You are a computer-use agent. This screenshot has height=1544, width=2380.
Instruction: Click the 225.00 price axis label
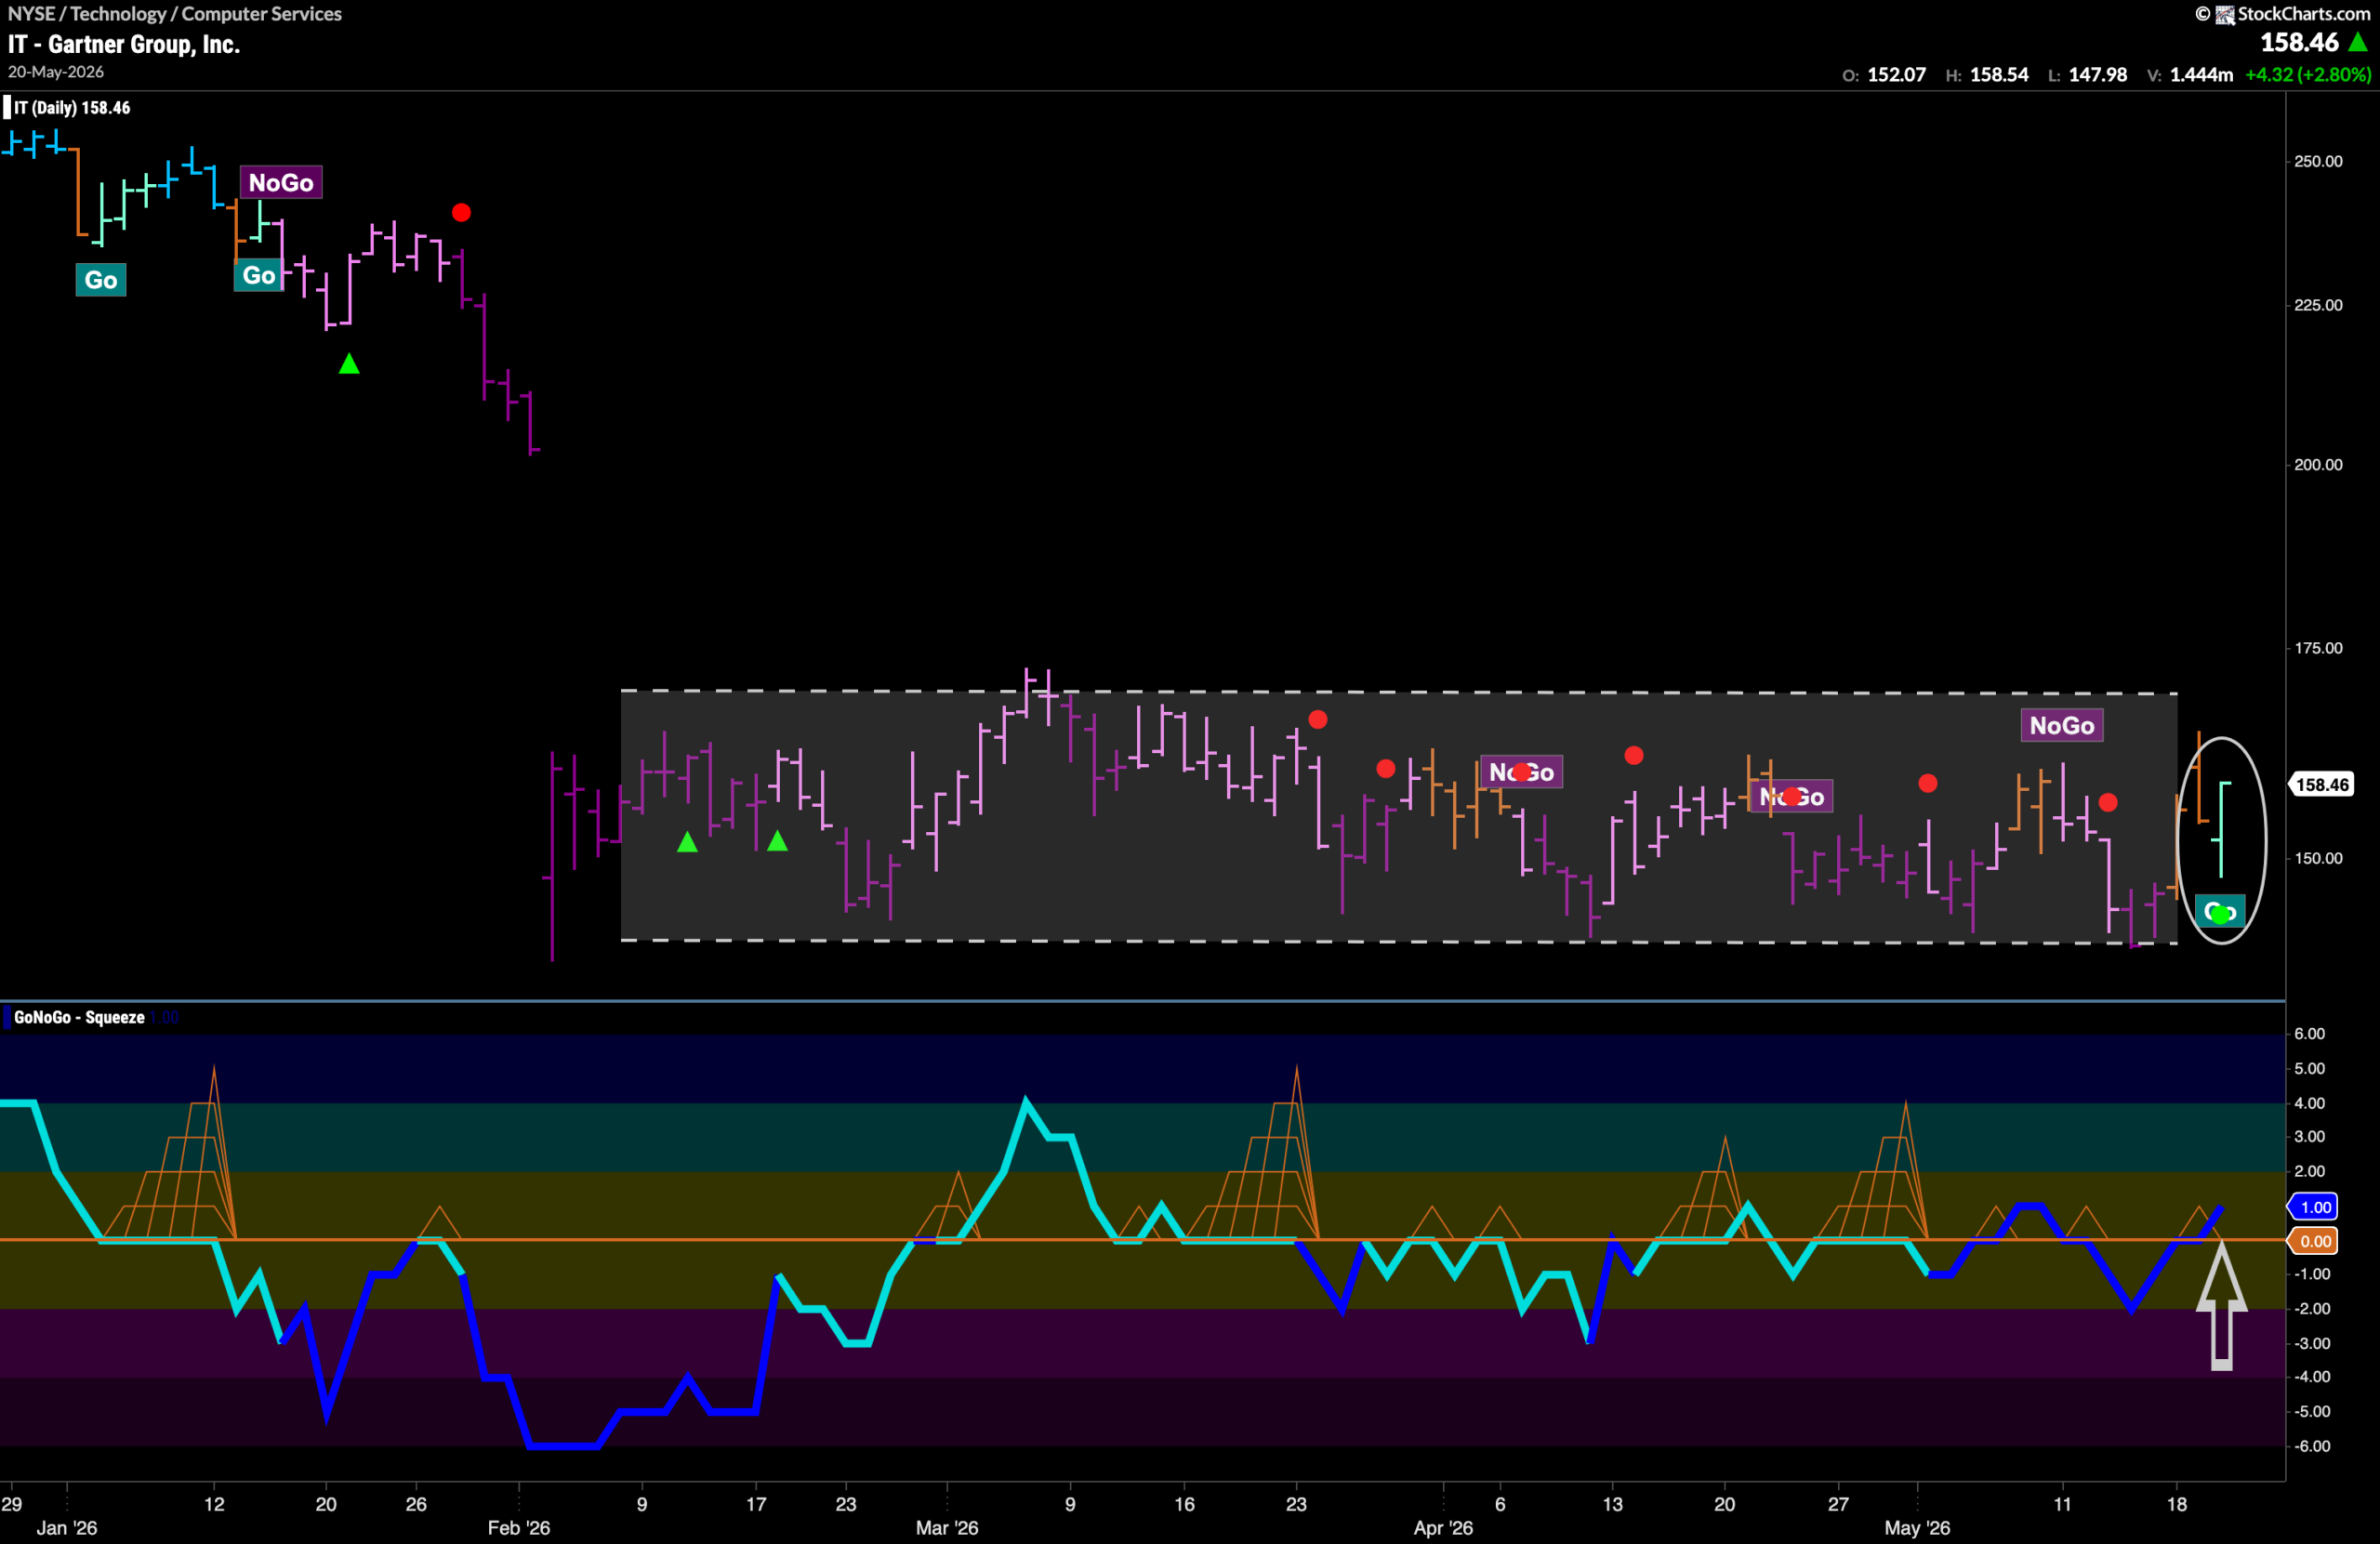(x=2318, y=305)
